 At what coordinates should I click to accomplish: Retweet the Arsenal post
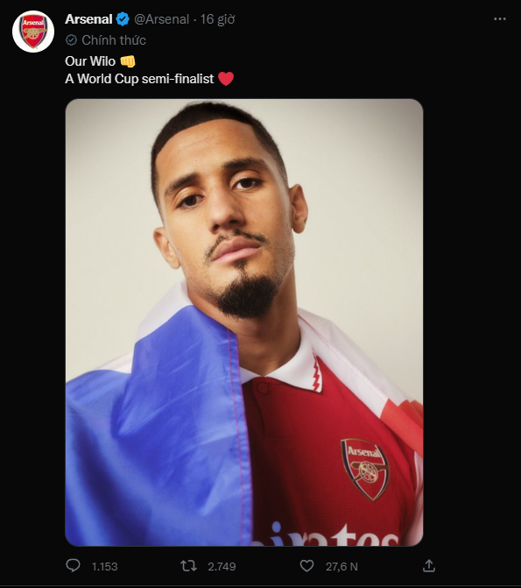coord(188,566)
